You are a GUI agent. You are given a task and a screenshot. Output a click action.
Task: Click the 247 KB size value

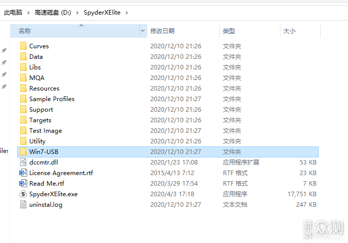[x=306, y=204]
